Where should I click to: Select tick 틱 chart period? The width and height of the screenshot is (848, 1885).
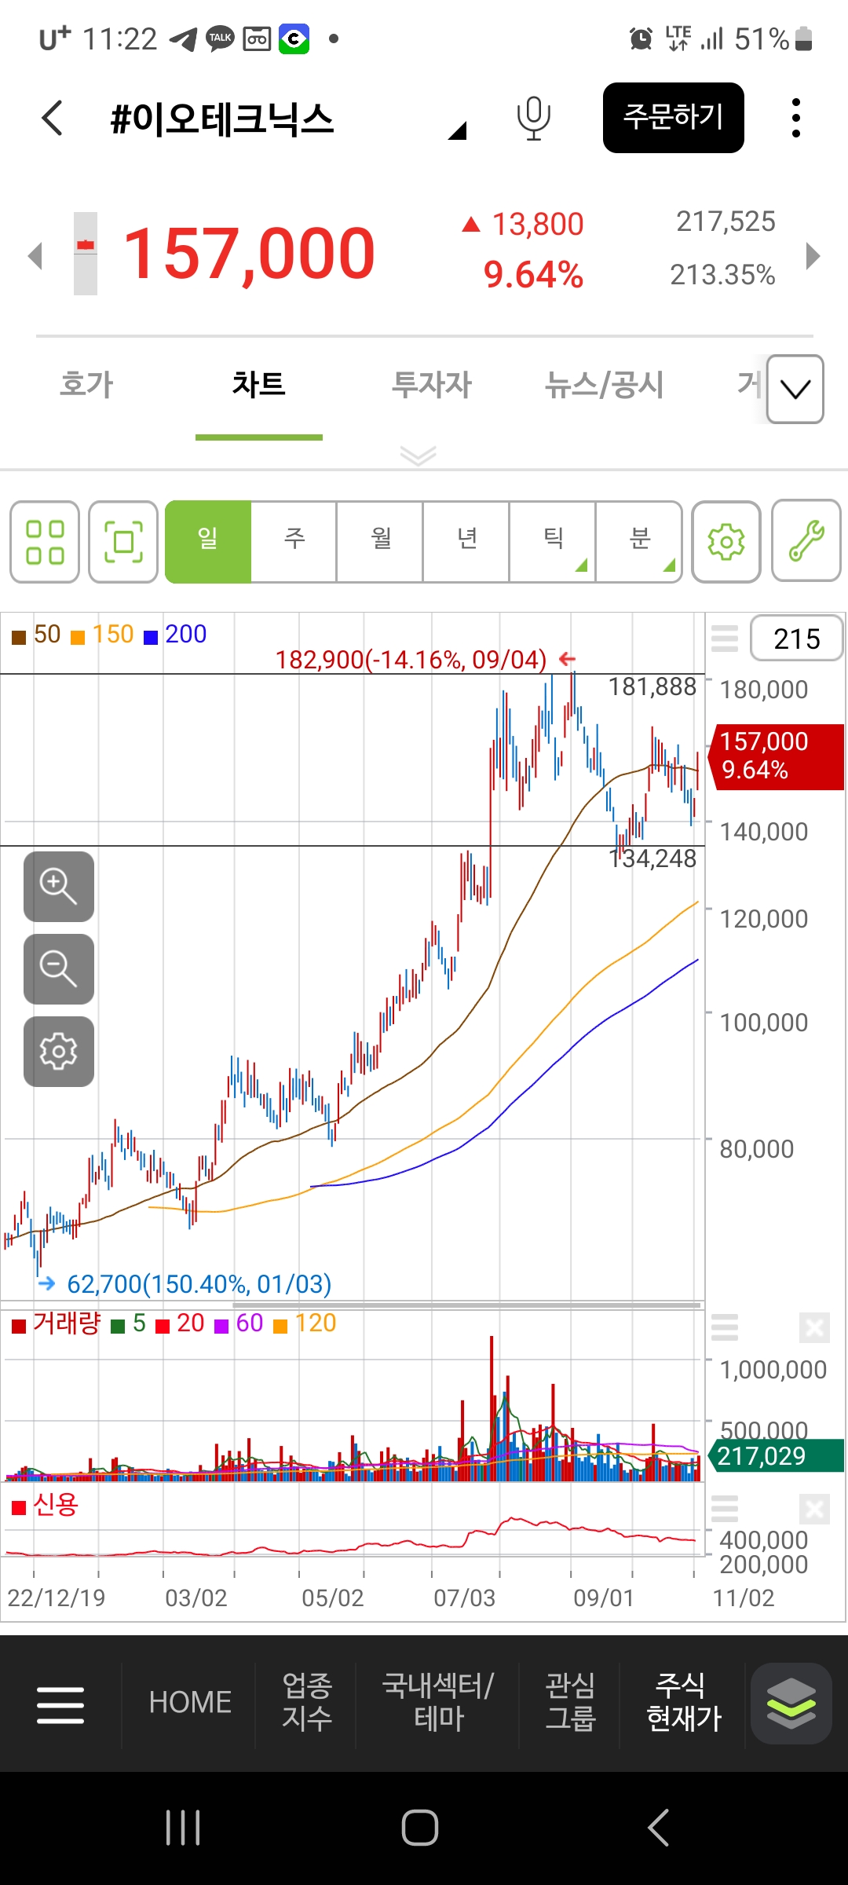[x=554, y=542]
